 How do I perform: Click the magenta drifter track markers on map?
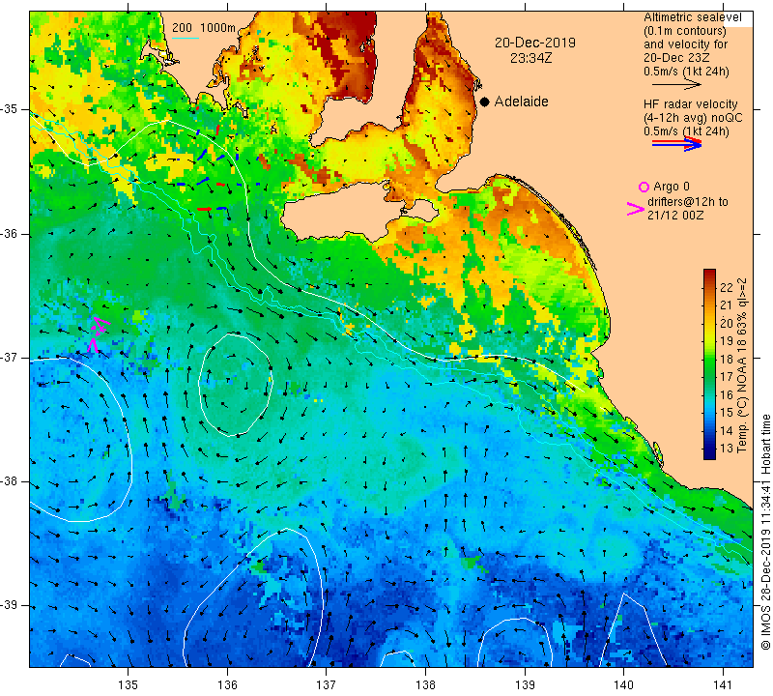(98, 334)
